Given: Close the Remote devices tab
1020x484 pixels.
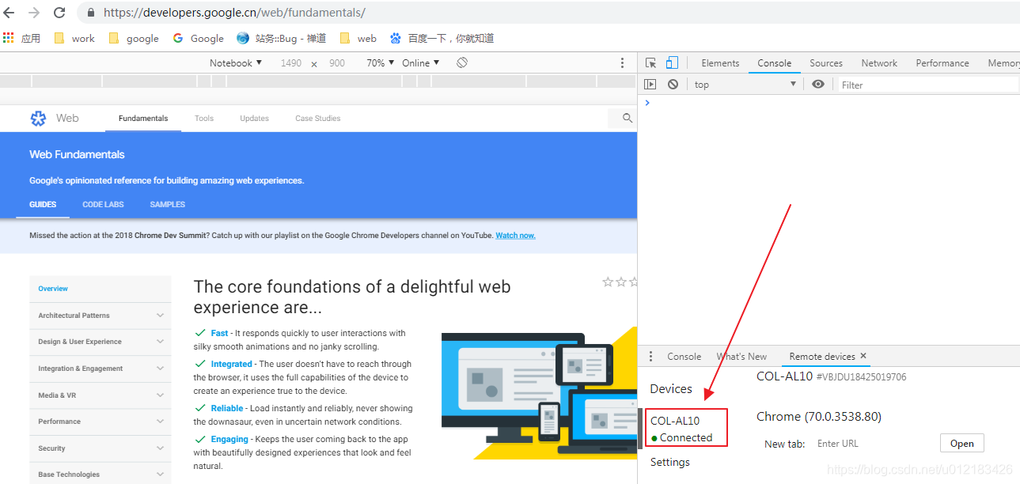Looking at the screenshot, I should pyautogui.click(x=863, y=356).
